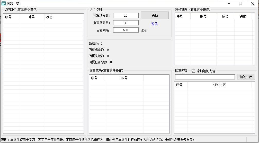This screenshot has height=143, width=259.
Task: Select the 回复间隔 input field
Action: (126, 30)
